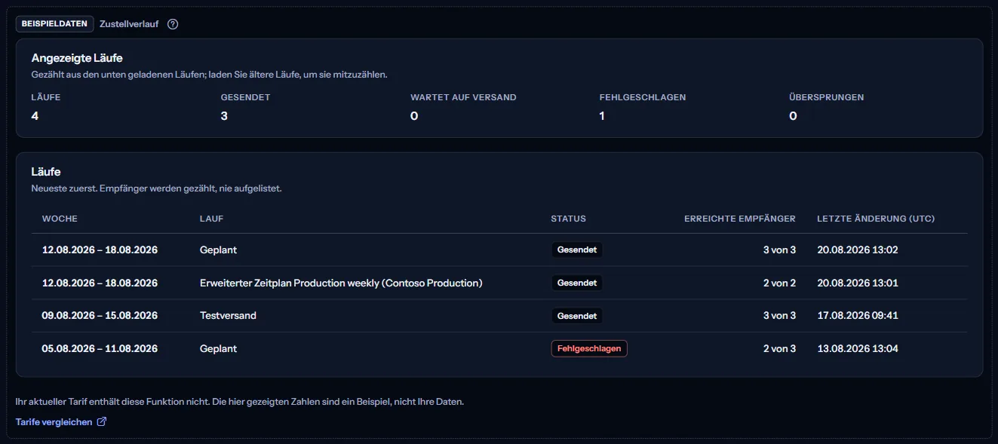Viewport: 998px width, 444px height.
Task: Click the external link icon beside Tarife vergleichen
Action: click(x=102, y=422)
